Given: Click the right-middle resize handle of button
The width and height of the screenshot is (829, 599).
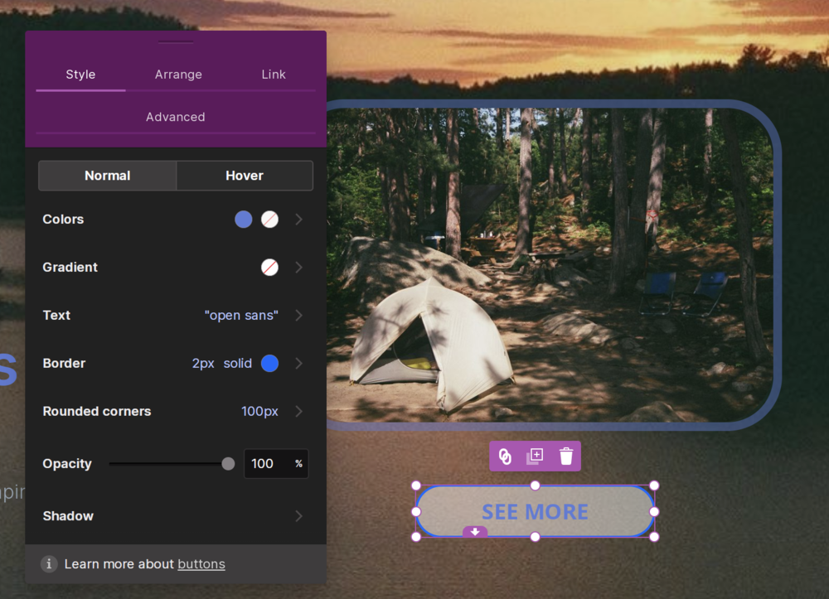Looking at the screenshot, I should coord(654,511).
